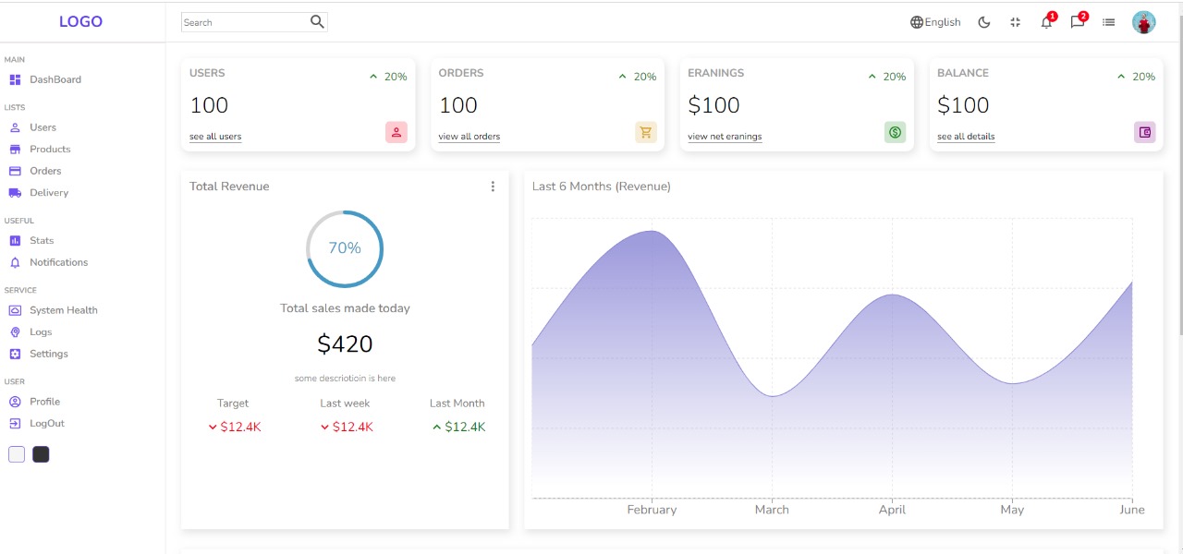This screenshot has width=1183, height=554.
Task: Click the "Last 6 Months (Revenue)" chart title
Action: click(602, 187)
